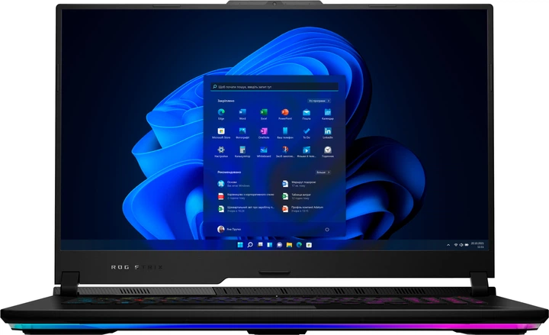Open the Calculator pinned app
This screenshot has width=549, height=335.
coord(242,151)
